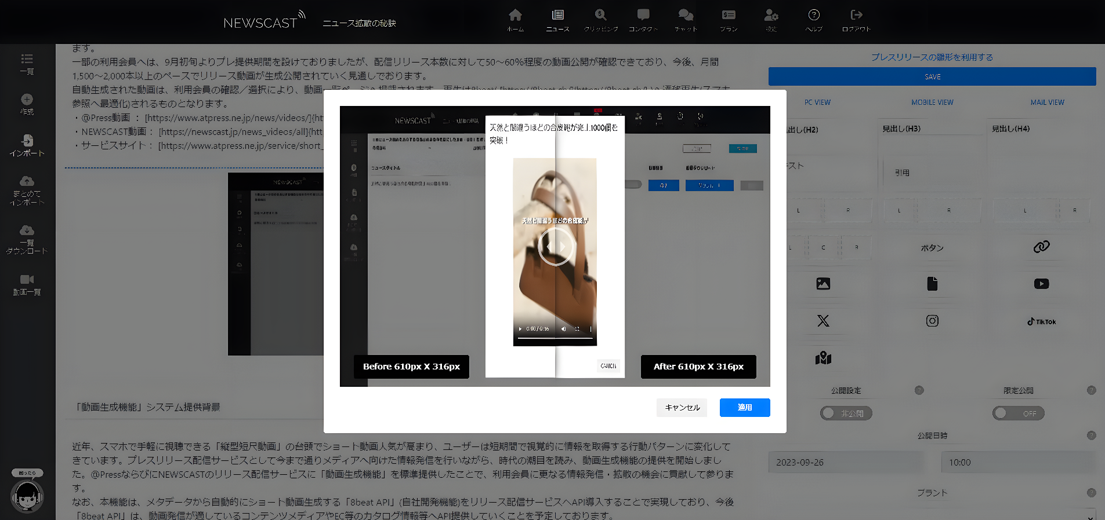Image resolution: width=1105 pixels, height=520 pixels.
Task: Select the Instagram embed icon
Action: point(932,321)
